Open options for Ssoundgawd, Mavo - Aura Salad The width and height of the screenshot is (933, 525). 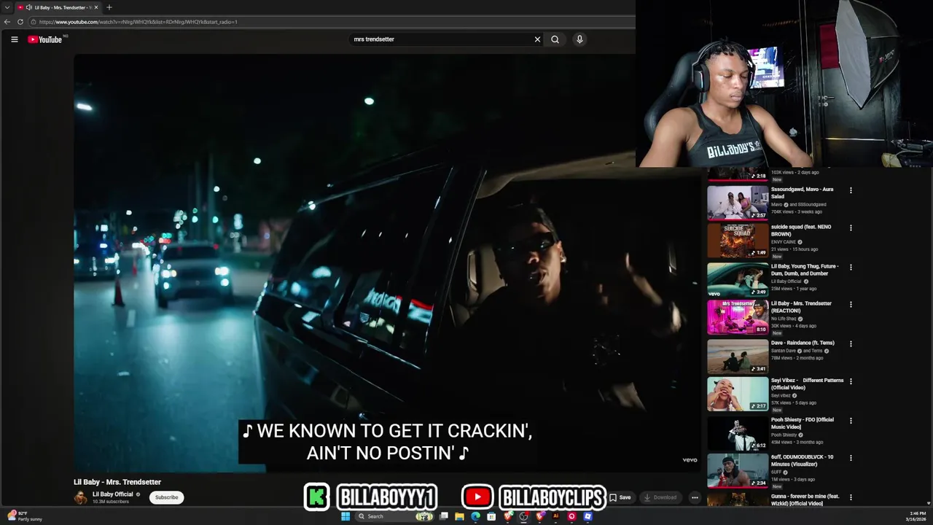pyautogui.click(x=851, y=190)
